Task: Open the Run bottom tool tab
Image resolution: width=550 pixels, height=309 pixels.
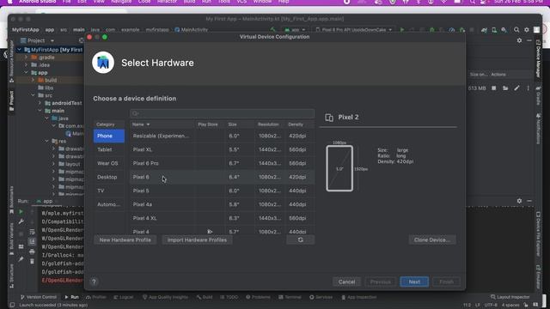Action: (x=71, y=297)
